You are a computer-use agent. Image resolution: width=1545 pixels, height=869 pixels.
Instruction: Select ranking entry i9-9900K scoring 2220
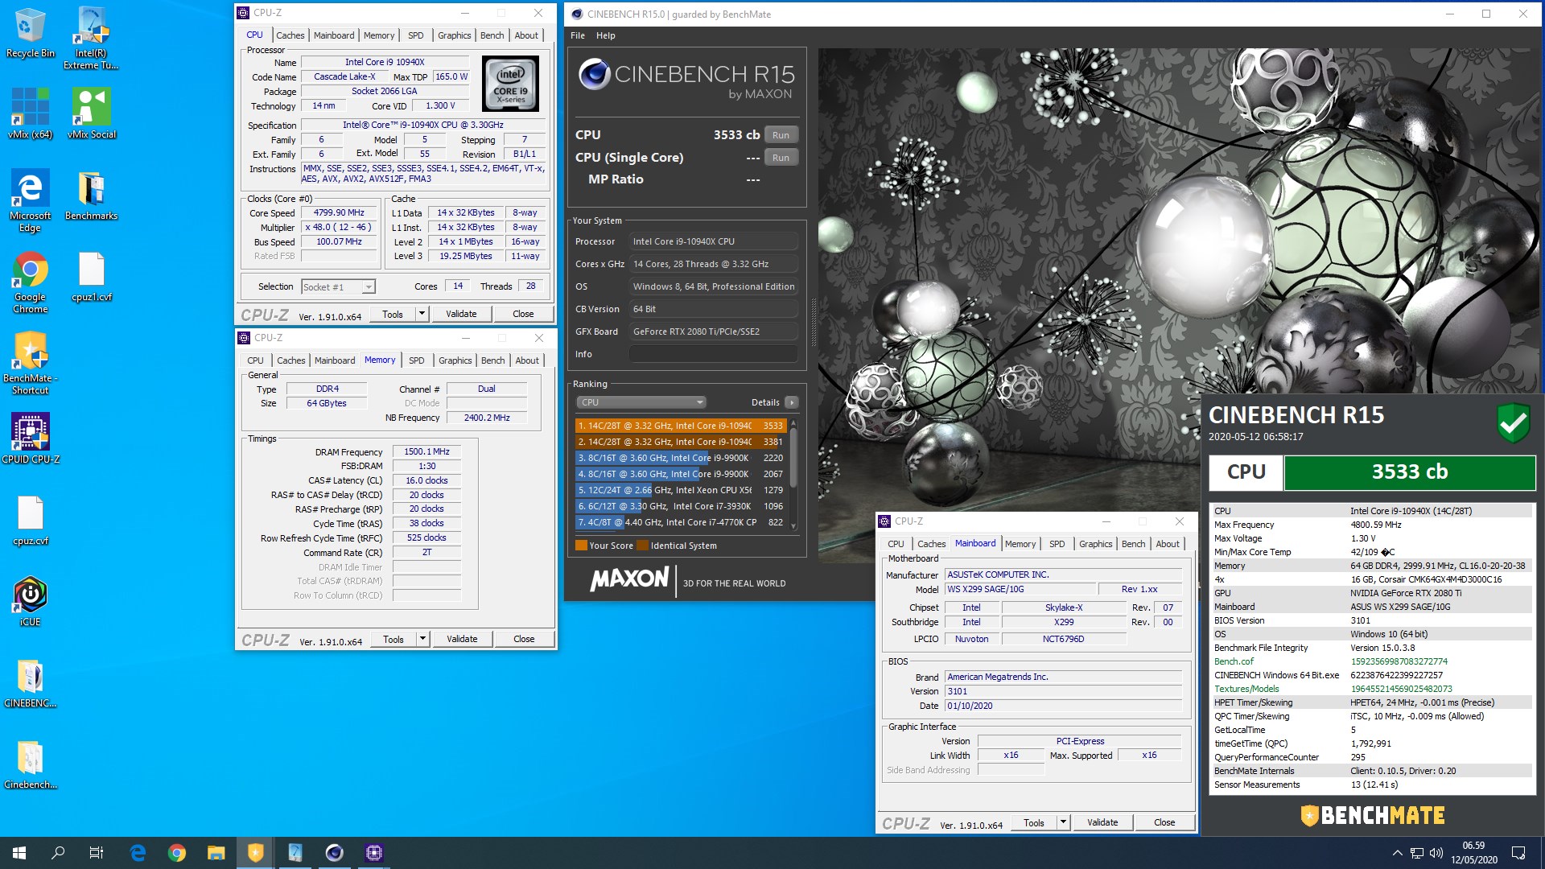tap(681, 458)
